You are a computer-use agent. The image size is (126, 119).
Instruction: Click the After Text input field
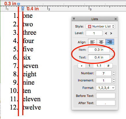click(106, 103)
